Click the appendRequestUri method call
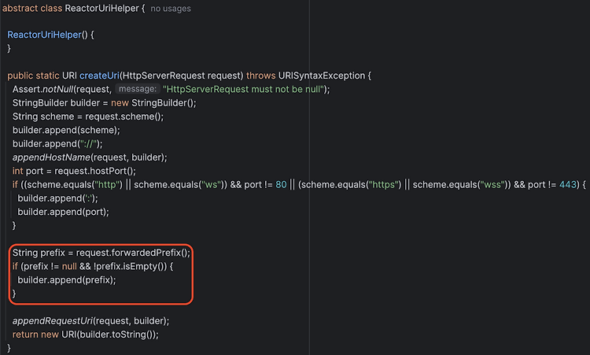Screen dimensions: 590x355 tap(53, 320)
